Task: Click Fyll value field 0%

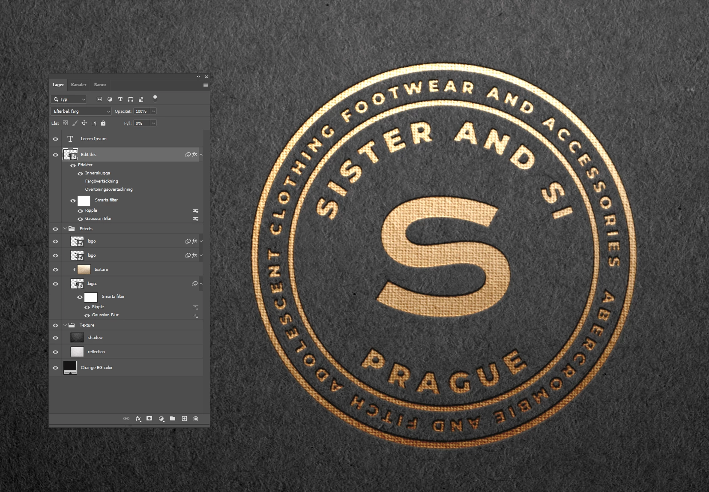Action: point(141,123)
